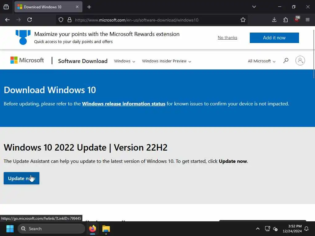Click Windows 10 2022 Update heading
Viewport: 315px width, 236px height.
86,147
